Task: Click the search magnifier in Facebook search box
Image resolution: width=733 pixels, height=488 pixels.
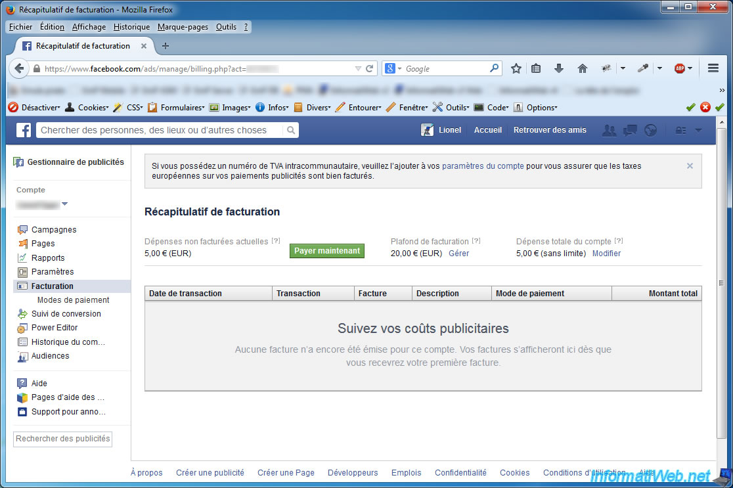Action: click(x=291, y=130)
